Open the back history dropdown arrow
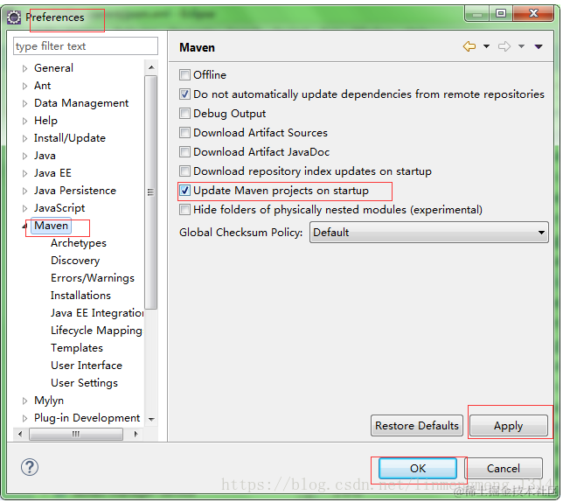Viewport: 563px width, 502px height. pos(487,46)
